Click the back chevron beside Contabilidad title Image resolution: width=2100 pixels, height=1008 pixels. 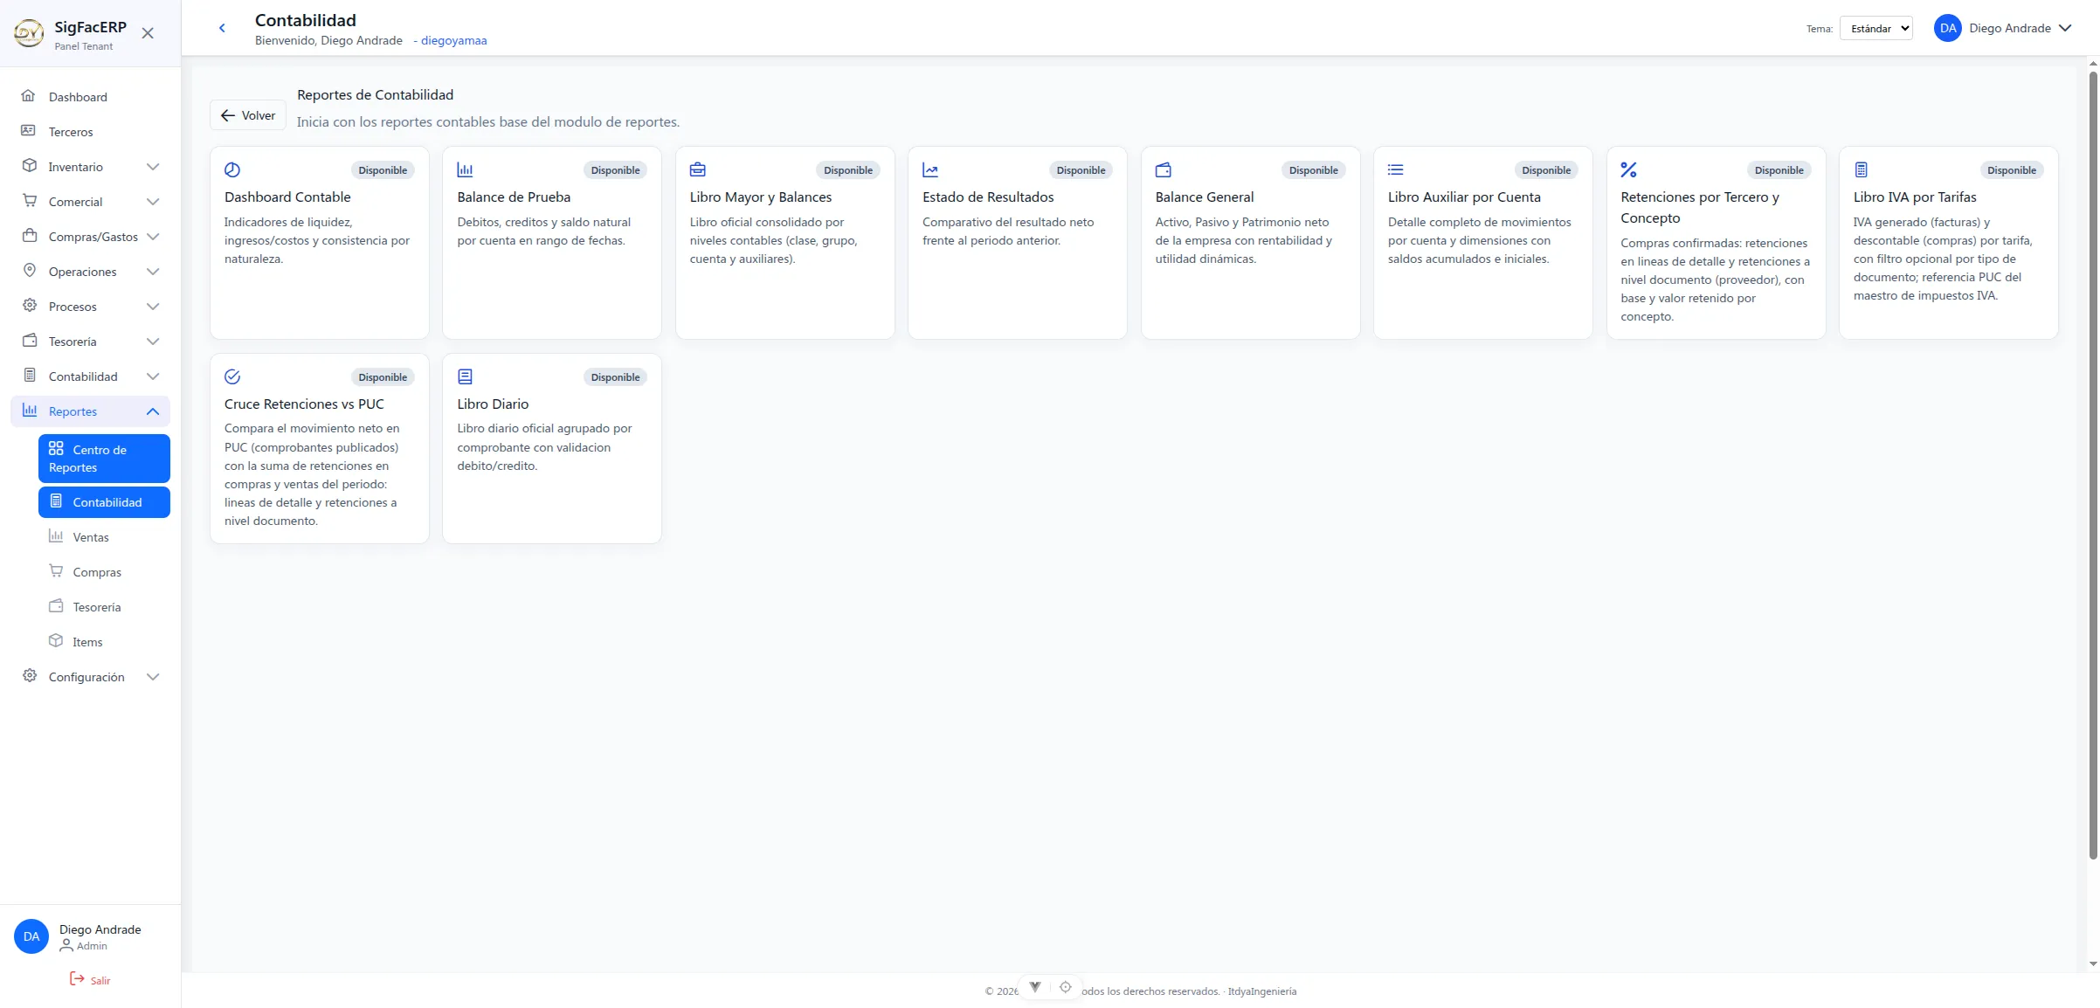222,28
